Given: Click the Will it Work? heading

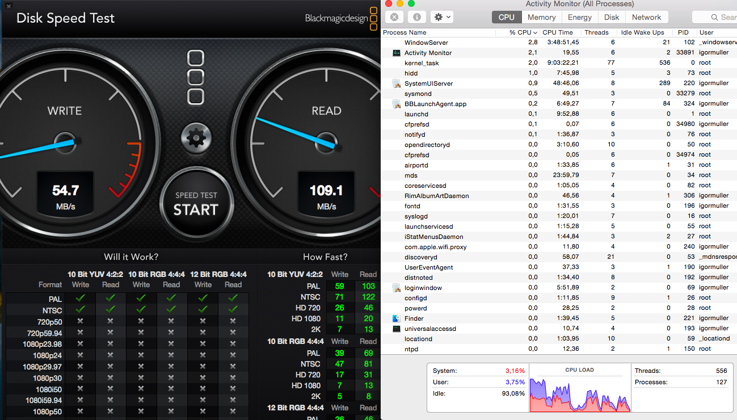Looking at the screenshot, I should coord(131,257).
